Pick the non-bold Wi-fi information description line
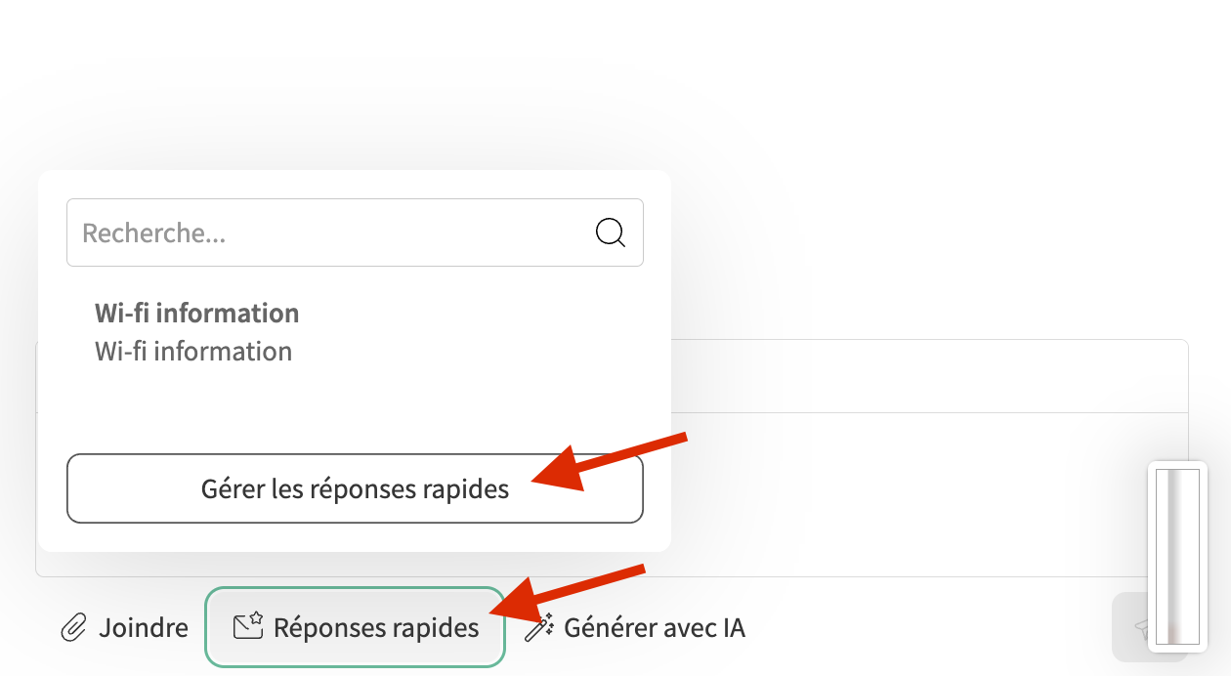 tap(193, 352)
